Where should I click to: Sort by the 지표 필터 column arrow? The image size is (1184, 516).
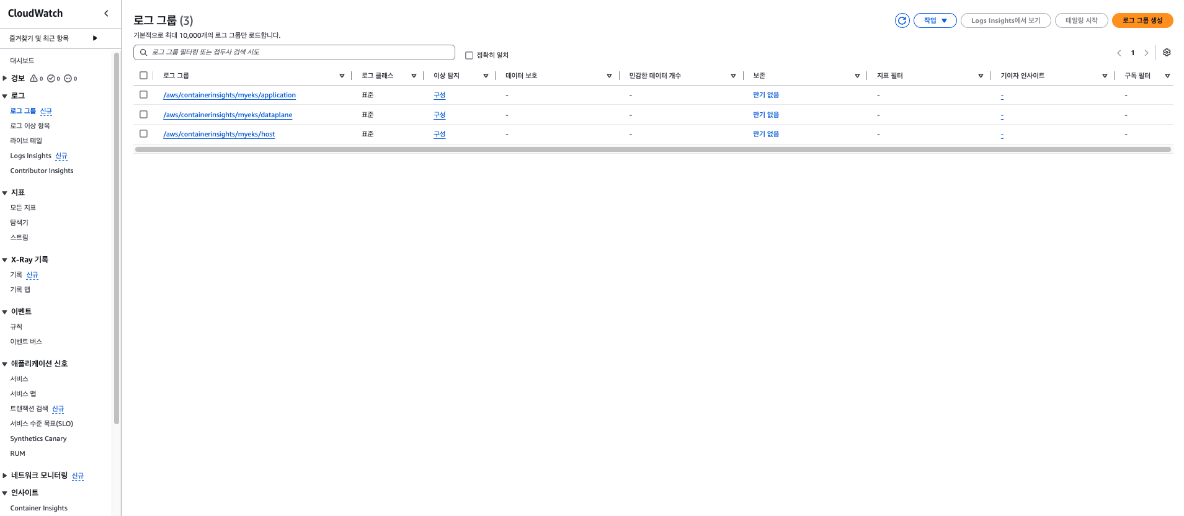coord(981,76)
